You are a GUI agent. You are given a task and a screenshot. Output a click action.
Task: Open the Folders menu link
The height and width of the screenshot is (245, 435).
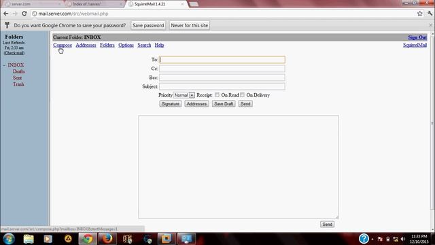(107, 45)
